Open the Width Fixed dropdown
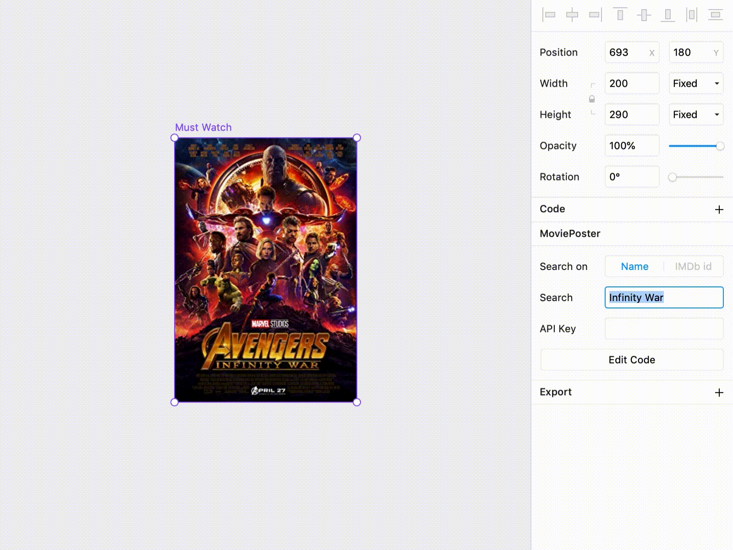 pos(696,83)
